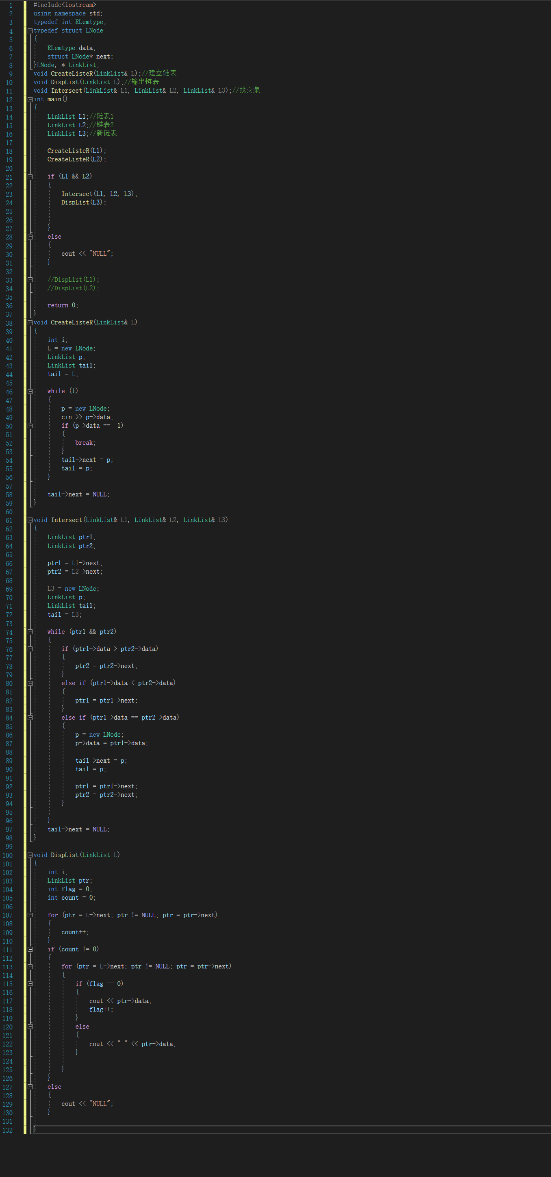Image resolution: width=551 pixels, height=1177 pixels.
Task: Collapse the while (1) loop
Action: [30, 391]
